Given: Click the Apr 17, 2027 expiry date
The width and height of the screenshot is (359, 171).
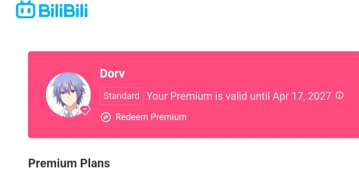Looking at the screenshot, I should 302,96.
